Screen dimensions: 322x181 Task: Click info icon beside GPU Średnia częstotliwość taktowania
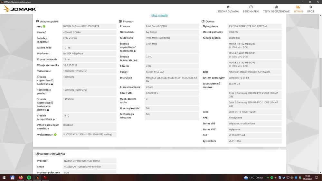[x=52, y=84]
